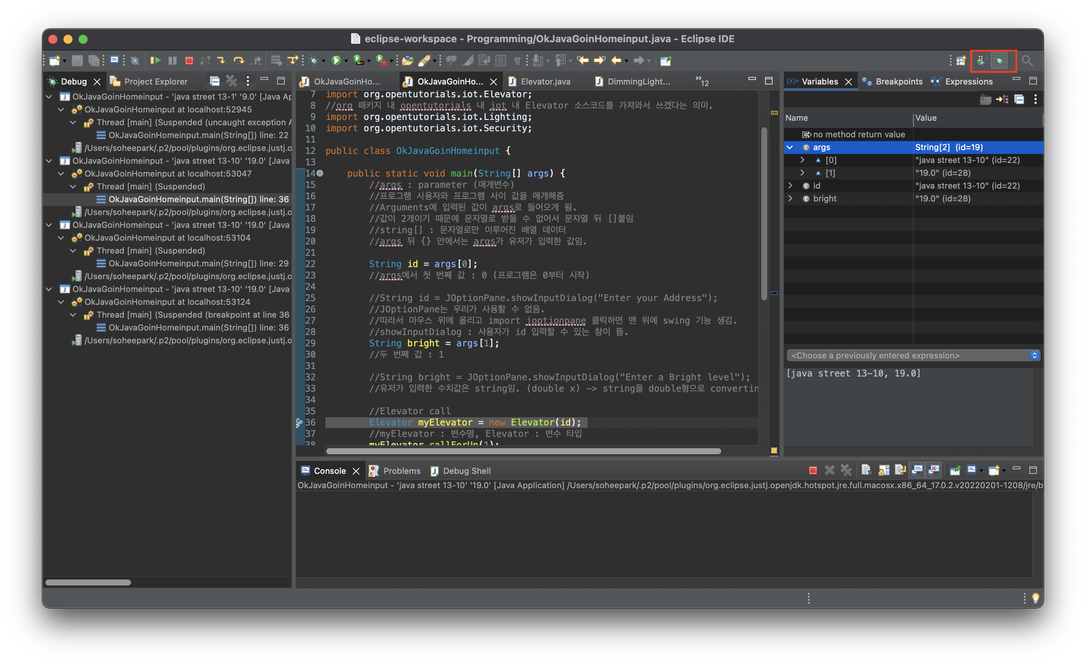This screenshot has width=1086, height=664.
Task: Toggle Word Wrap in Console toolbar
Action: point(900,470)
